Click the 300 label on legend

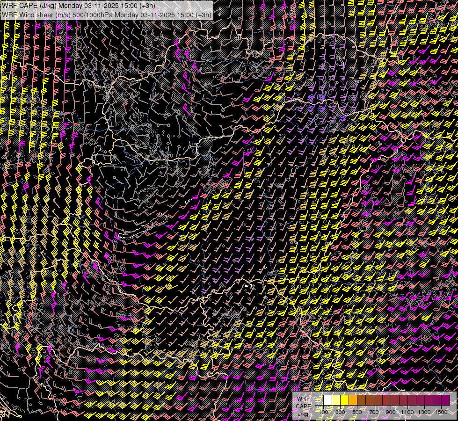(340, 412)
